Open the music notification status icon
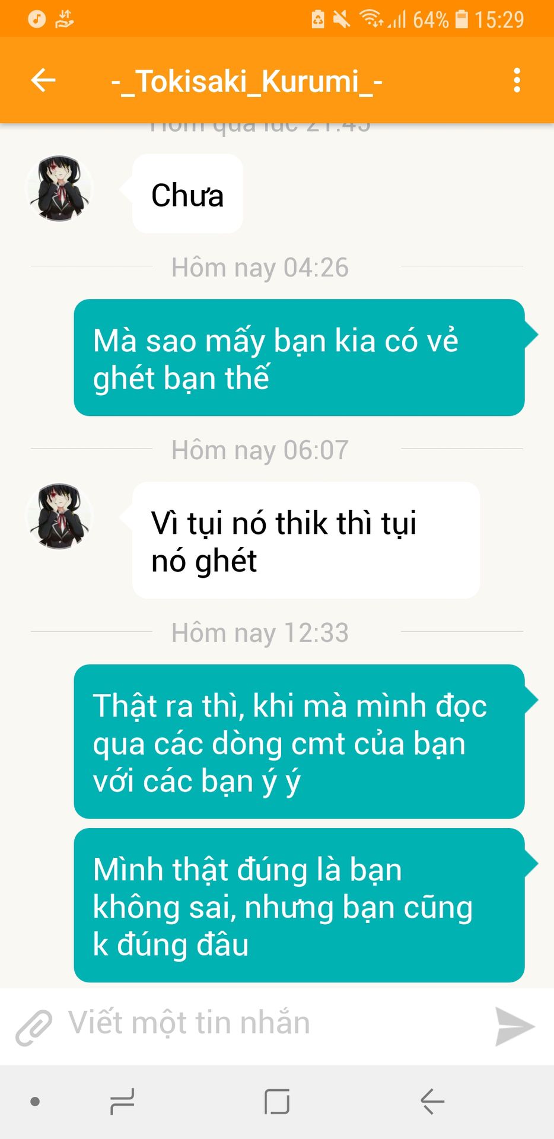Screen dimensions: 554x1139 pos(37,19)
